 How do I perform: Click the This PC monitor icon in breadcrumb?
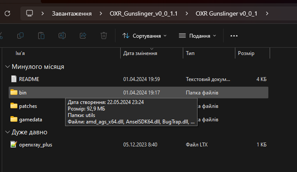coord(29,13)
